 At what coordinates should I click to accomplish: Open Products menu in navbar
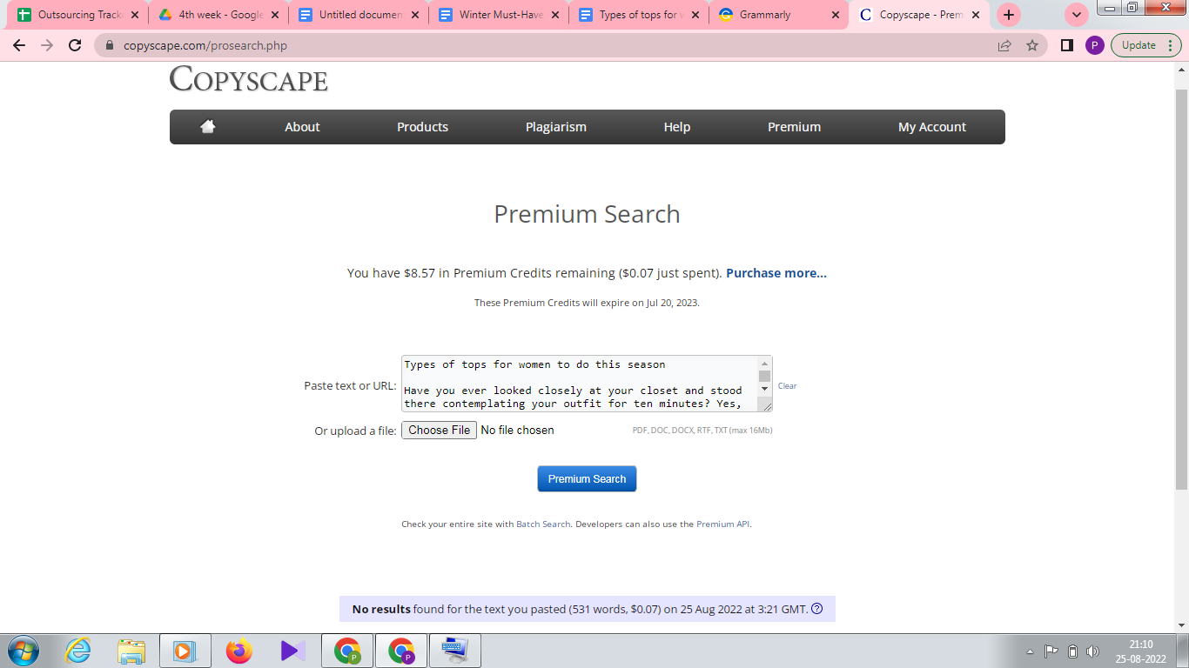(x=422, y=127)
